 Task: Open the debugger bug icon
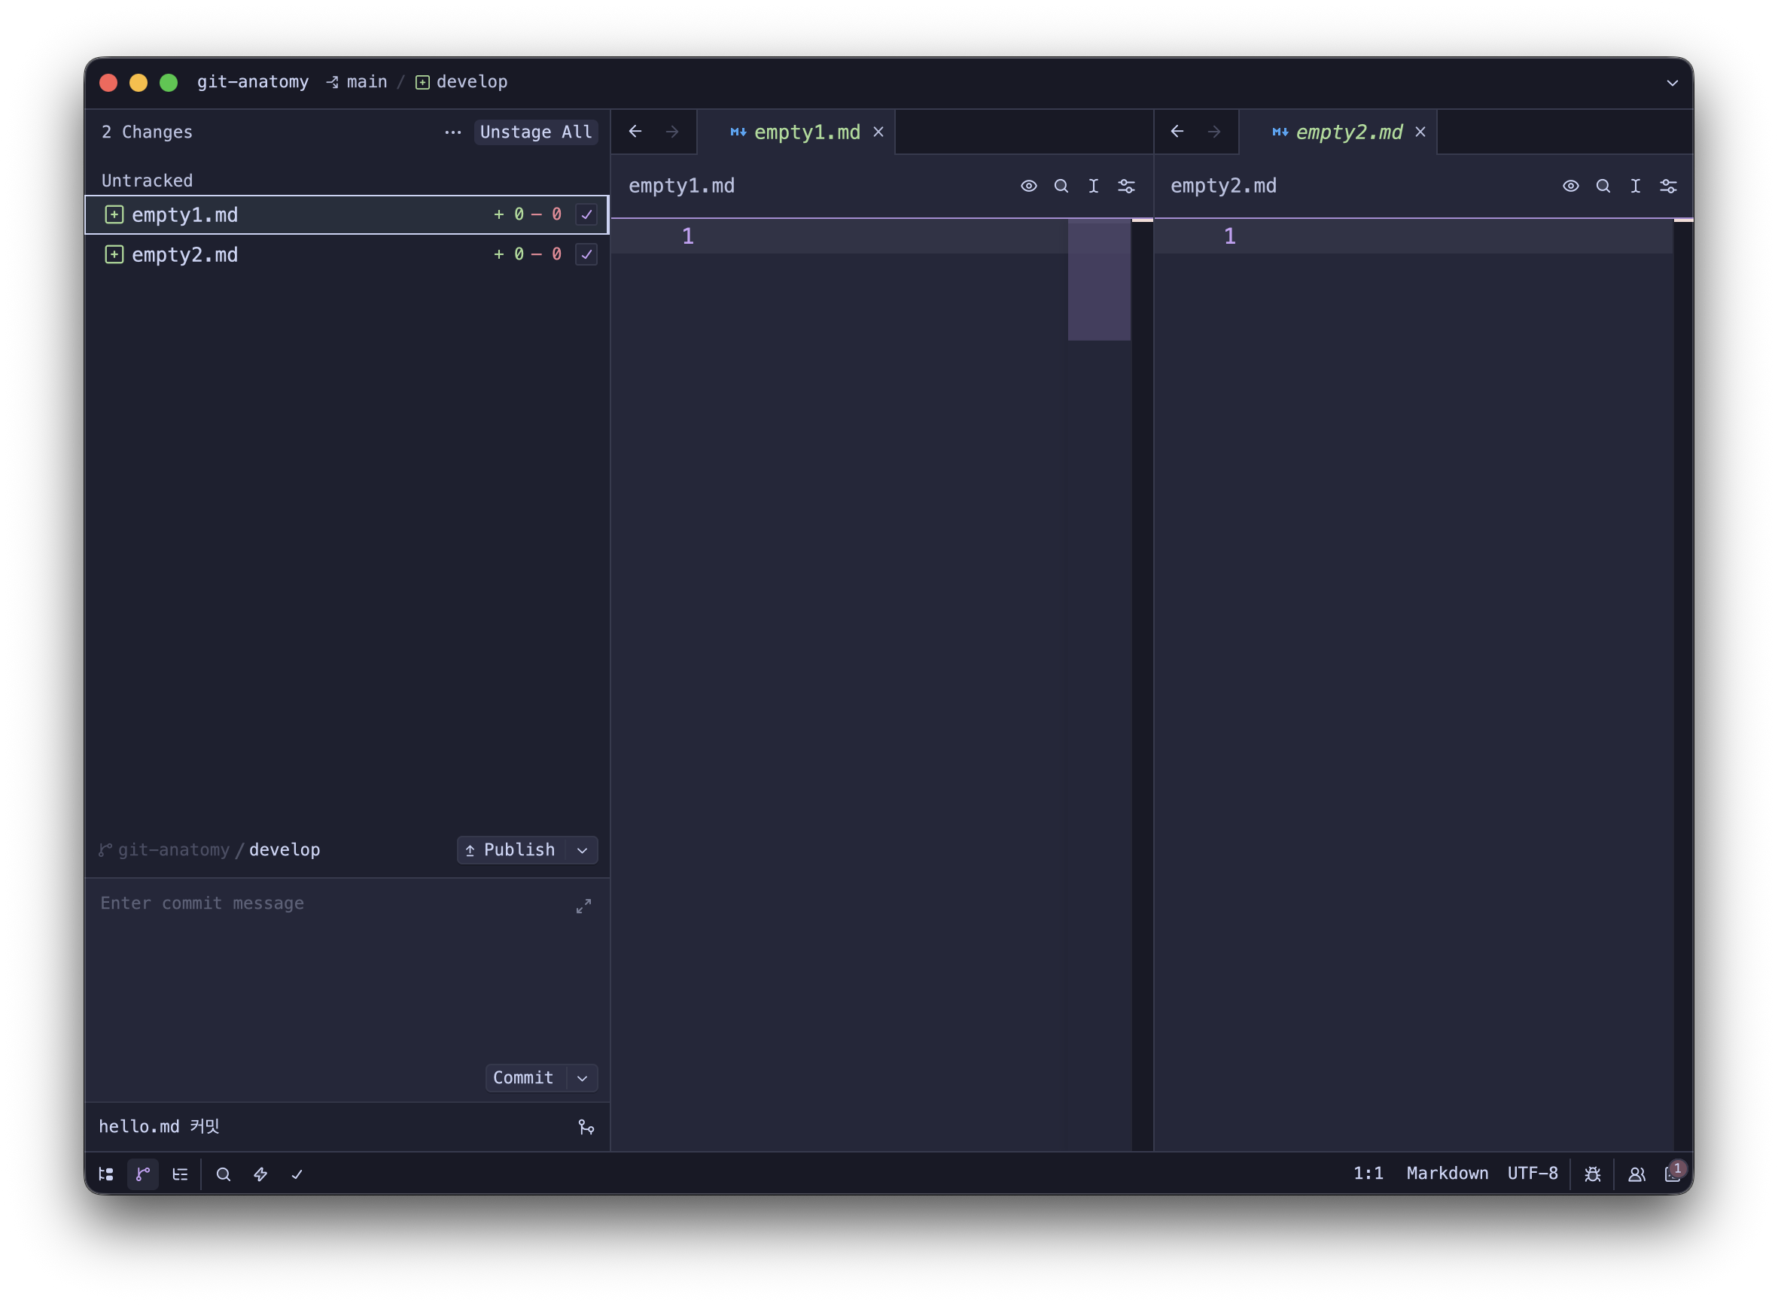pyautogui.click(x=1592, y=1174)
